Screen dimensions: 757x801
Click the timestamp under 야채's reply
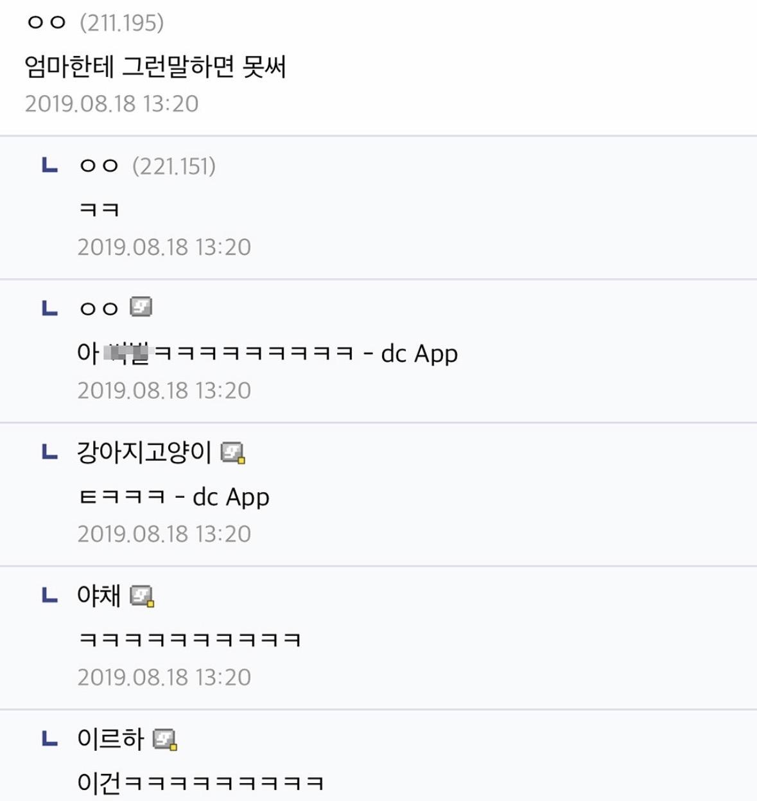pyautogui.click(x=164, y=677)
